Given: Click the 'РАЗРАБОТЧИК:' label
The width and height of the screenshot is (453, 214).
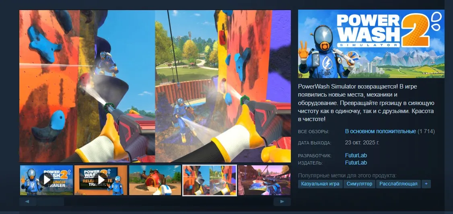Looking at the screenshot, I should click(x=315, y=156).
